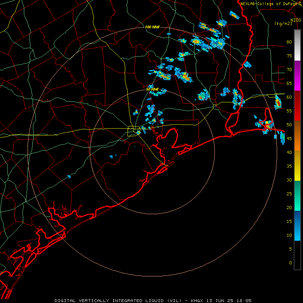Click the NEXLAB-College of DuPage label
Screen dimensions: 303x303
[x=269, y=4]
